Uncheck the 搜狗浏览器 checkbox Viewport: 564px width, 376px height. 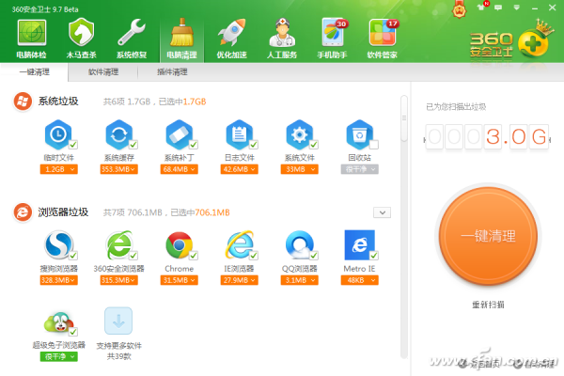(73, 256)
